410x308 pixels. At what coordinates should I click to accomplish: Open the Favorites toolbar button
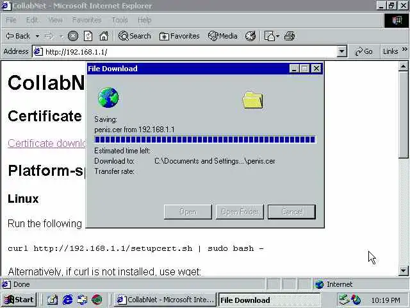click(179, 36)
